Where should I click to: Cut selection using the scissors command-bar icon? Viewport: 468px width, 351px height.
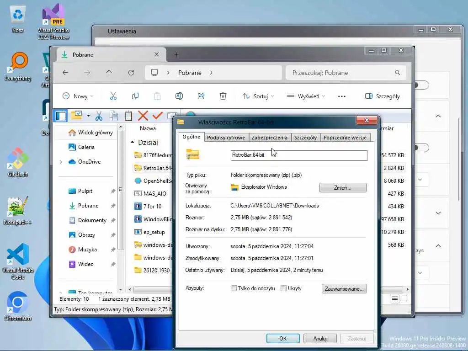point(113,96)
